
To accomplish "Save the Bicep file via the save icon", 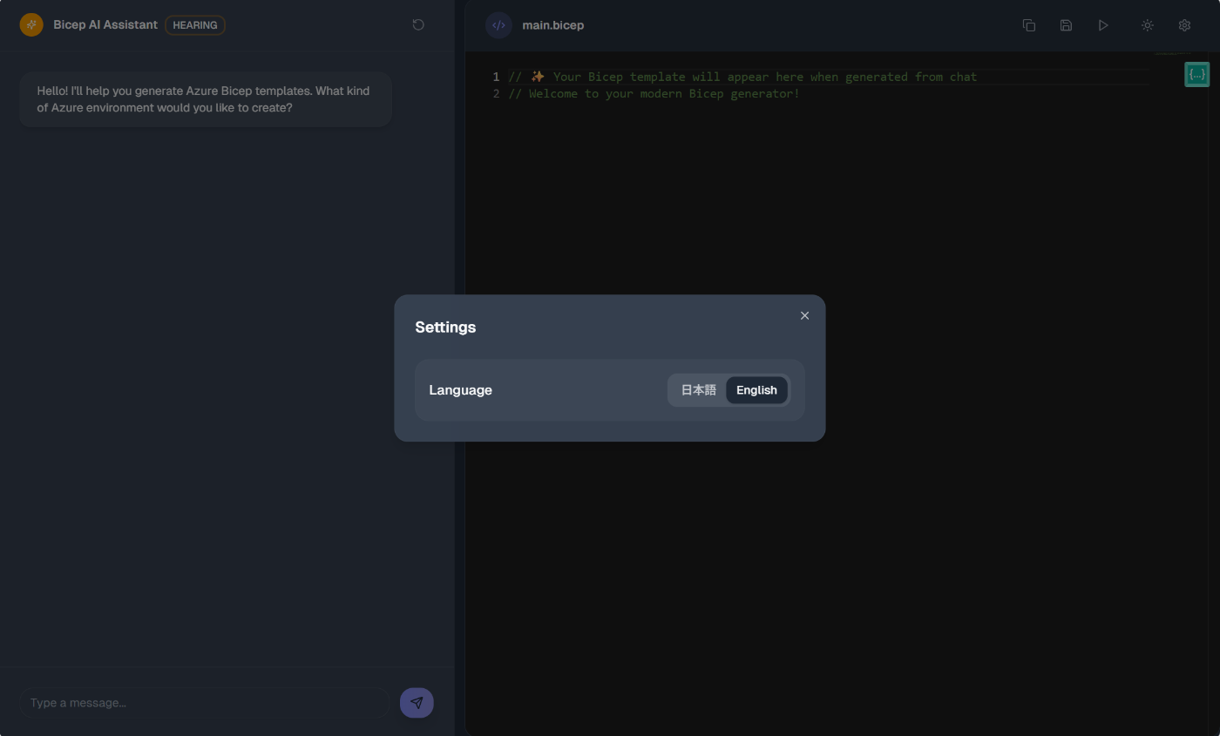I will tap(1066, 25).
